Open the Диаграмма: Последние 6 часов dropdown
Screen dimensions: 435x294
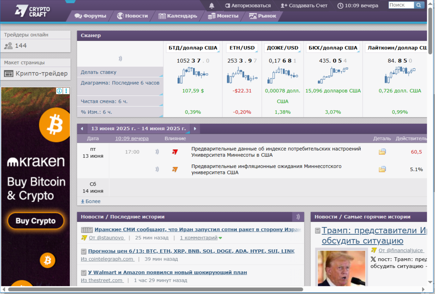(120, 86)
